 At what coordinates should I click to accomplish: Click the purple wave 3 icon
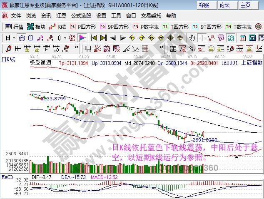click(x=40, y=38)
